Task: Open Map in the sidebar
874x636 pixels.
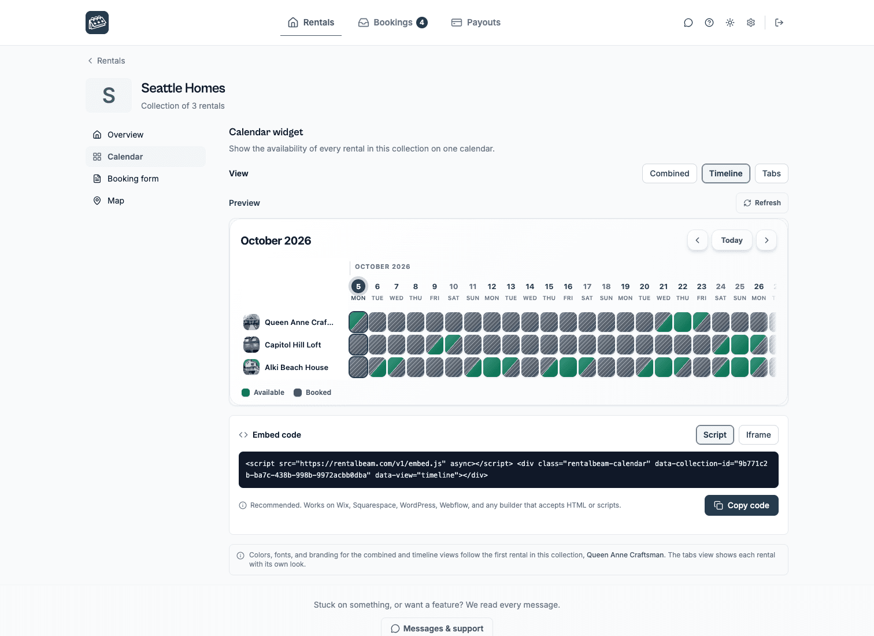Action: click(x=146, y=201)
